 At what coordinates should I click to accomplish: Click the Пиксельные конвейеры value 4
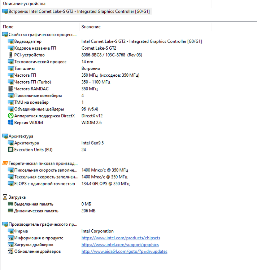tap(83, 95)
